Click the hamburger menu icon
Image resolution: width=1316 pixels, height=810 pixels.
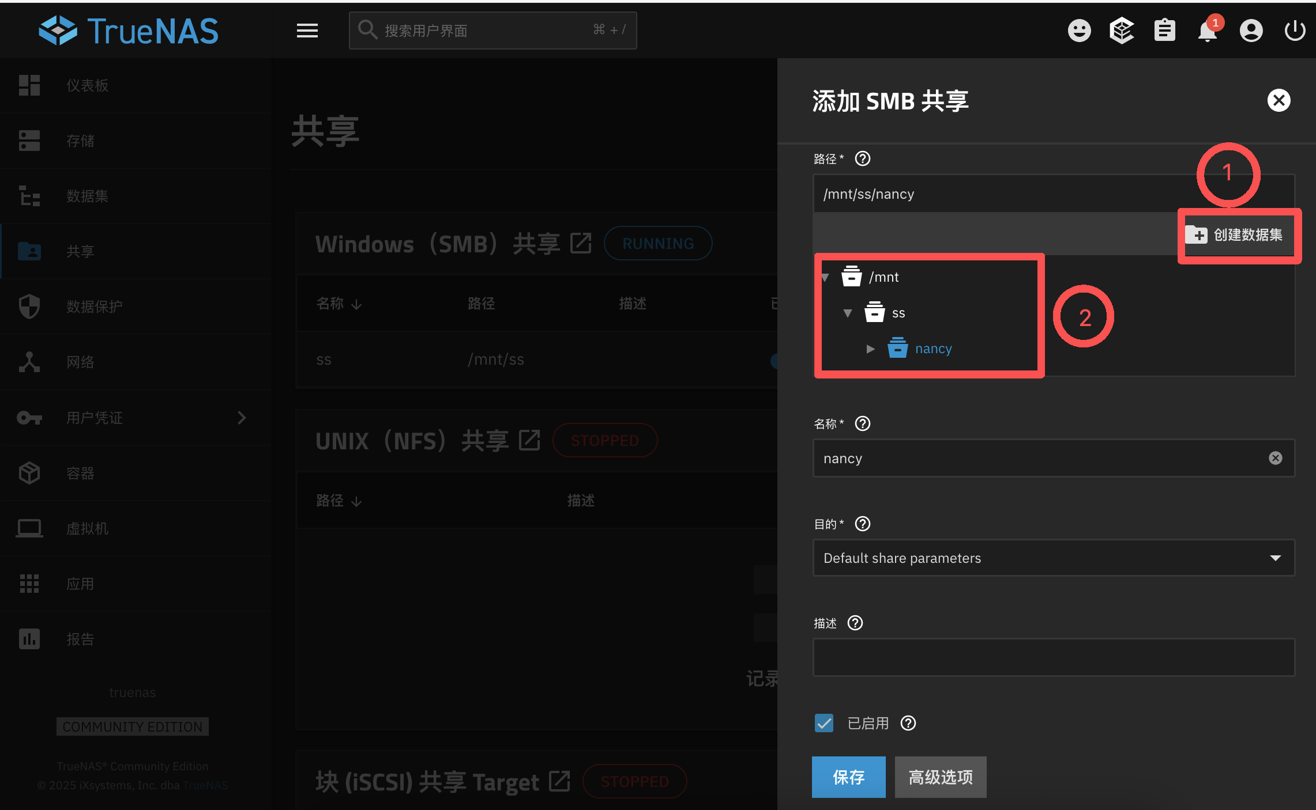(307, 31)
